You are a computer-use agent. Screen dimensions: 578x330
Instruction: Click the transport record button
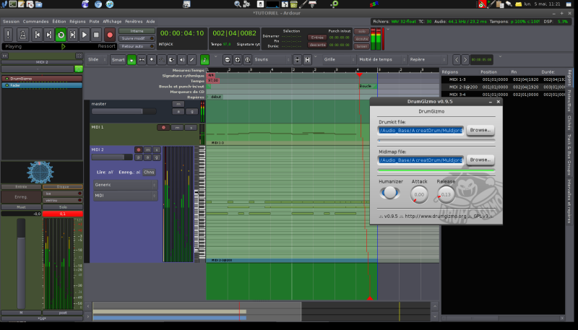(x=110, y=34)
